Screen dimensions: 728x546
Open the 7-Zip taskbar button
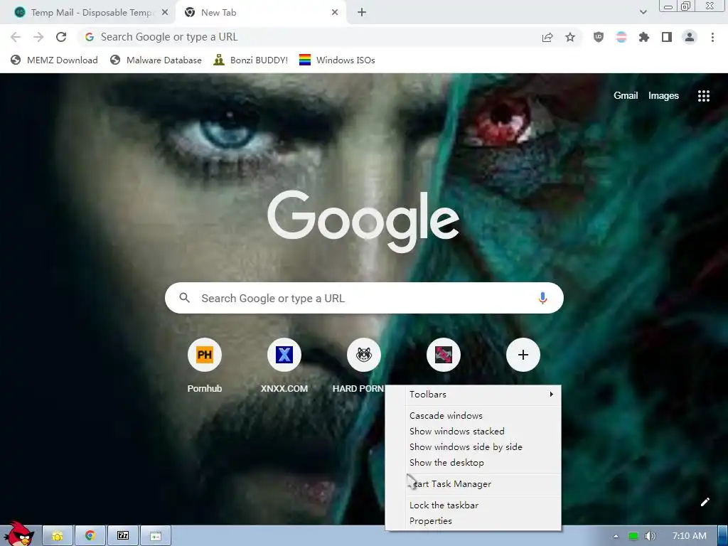point(123,536)
